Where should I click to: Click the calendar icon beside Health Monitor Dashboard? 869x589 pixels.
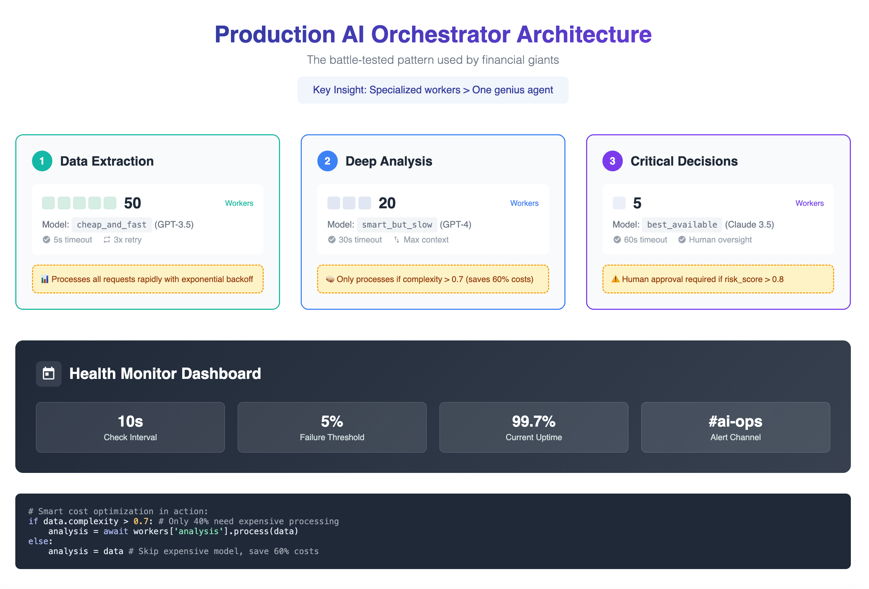pos(49,374)
